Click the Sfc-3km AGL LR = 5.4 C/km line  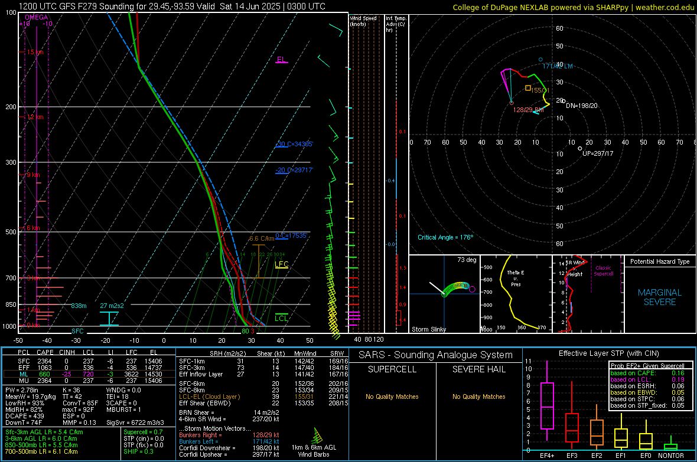(x=44, y=432)
